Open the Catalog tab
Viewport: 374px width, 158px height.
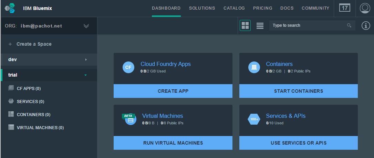pyautogui.click(x=234, y=8)
